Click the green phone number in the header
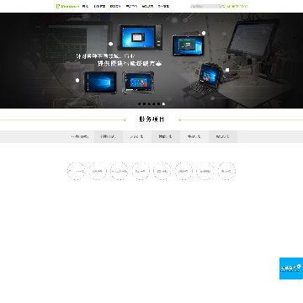303x303 pixels. click(x=236, y=6)
